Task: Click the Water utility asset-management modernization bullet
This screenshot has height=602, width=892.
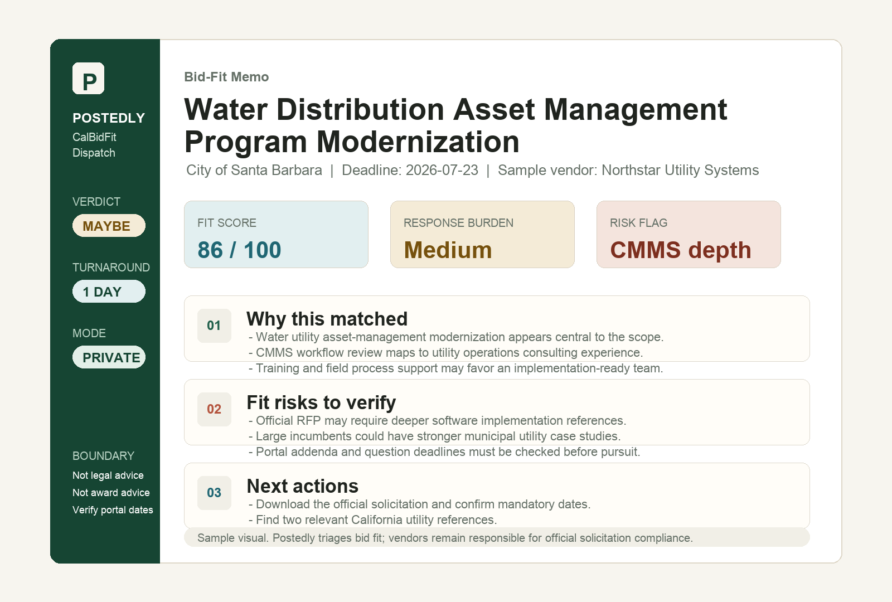Action: tap(456, 337)
